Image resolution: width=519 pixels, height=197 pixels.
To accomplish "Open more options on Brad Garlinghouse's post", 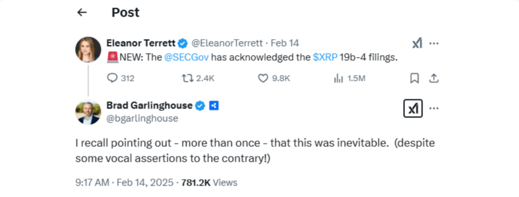I will click(x=434, y=109).
